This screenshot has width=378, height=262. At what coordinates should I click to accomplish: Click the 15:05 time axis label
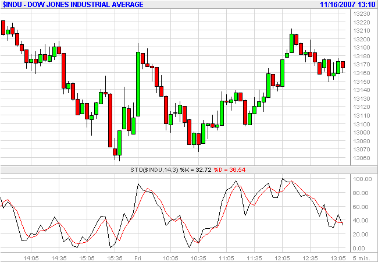87,259
